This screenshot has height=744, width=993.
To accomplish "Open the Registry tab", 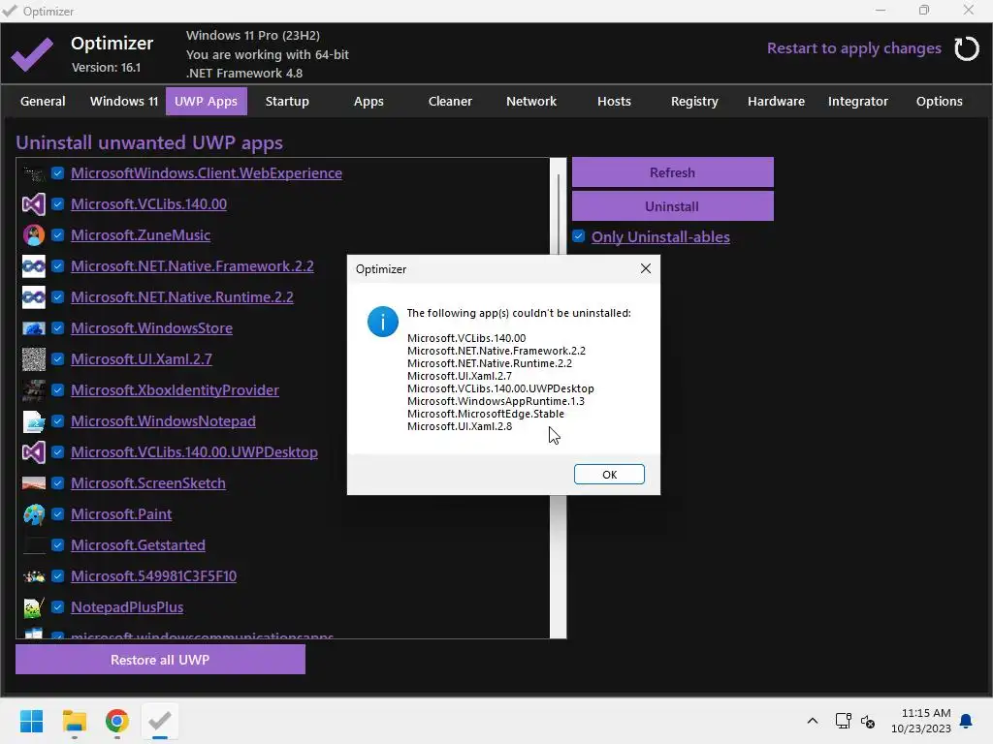I will point(694,101).
